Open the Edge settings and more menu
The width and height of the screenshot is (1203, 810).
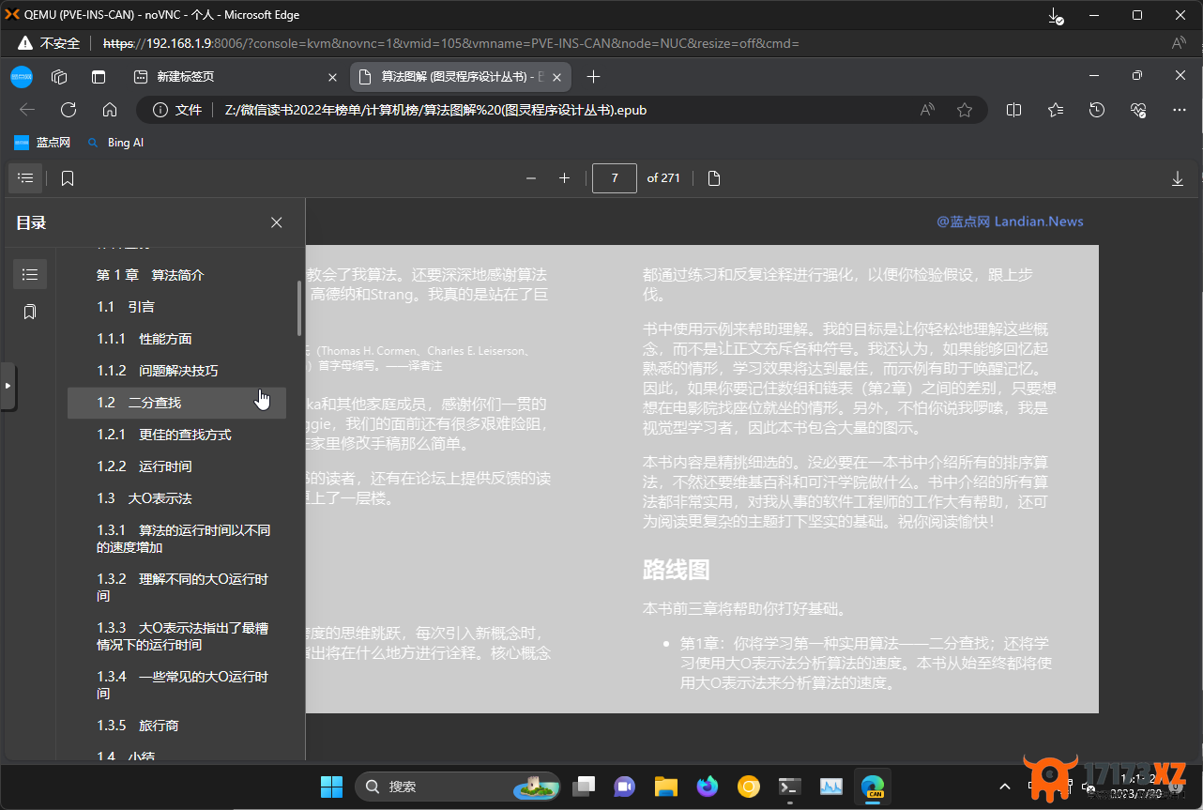click(x=1180, y=110)
